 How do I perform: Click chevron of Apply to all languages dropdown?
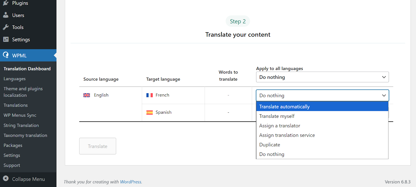384,77
